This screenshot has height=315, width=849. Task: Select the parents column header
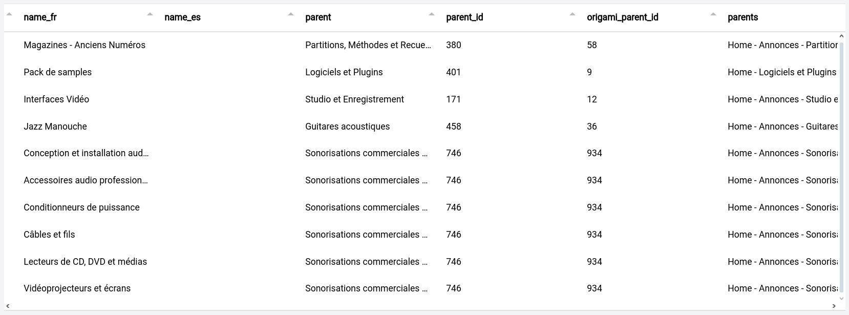tap(742, 17)
